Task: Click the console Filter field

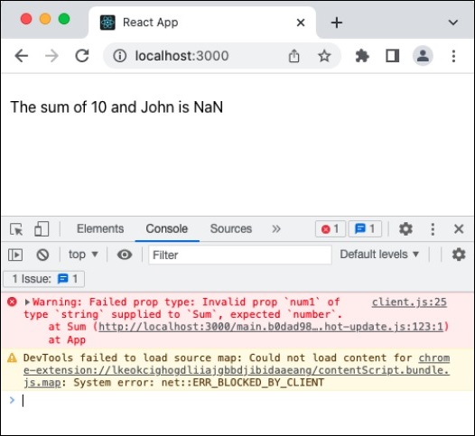Action: [240, 255]
